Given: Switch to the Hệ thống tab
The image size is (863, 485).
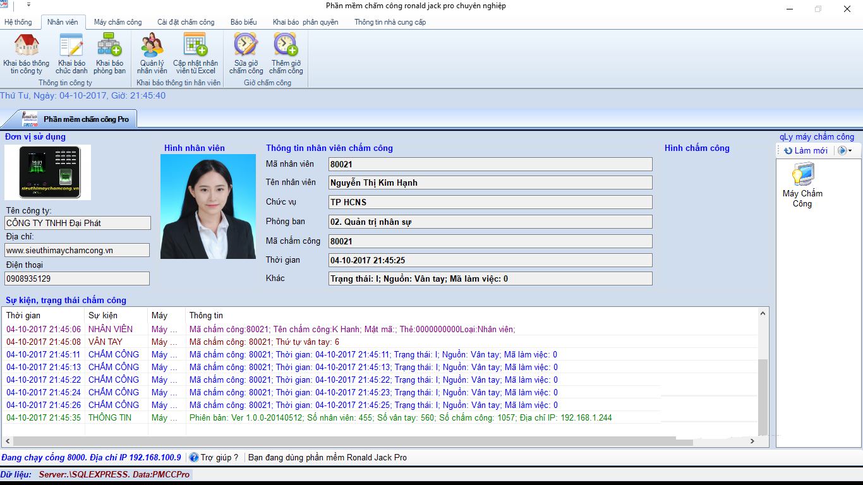Looking at the screenshot, I should pyautogui.click(x=18, y=22).
